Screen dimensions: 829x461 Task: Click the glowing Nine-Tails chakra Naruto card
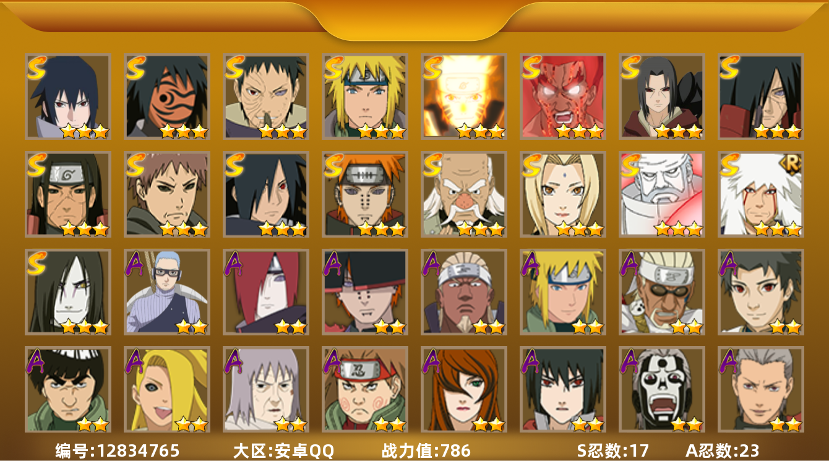point(463,96)
